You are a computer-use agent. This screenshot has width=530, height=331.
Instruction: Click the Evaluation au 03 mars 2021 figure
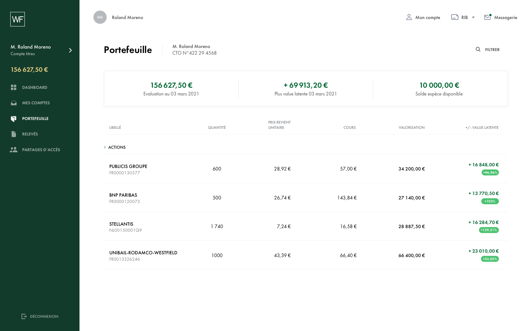pos(171,85)
